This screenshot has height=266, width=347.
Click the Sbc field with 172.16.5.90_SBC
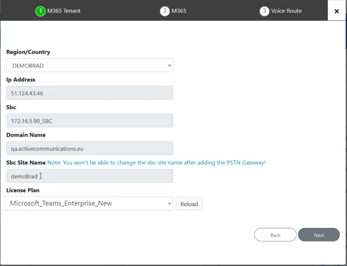pyautogui.click(x=90, y=121)
